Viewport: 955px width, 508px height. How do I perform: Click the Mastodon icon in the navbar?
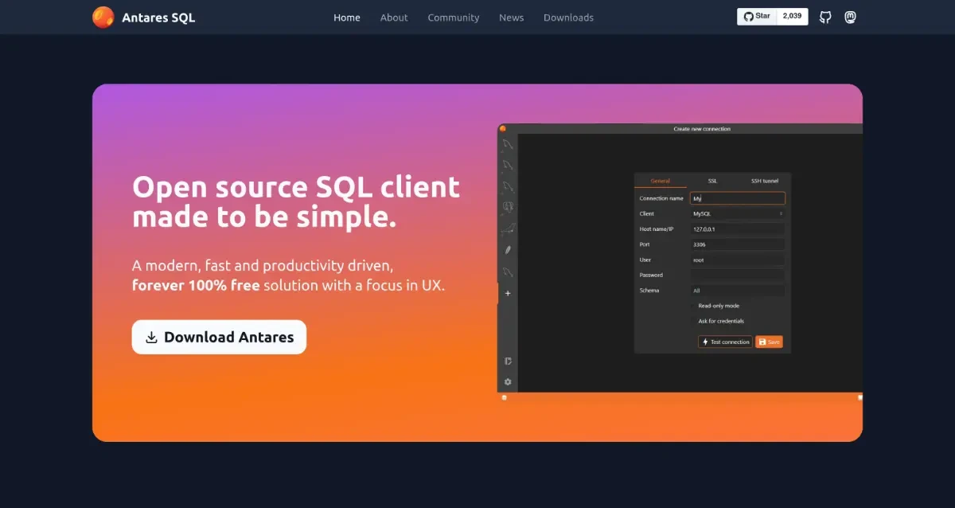(x=851, y=17)
